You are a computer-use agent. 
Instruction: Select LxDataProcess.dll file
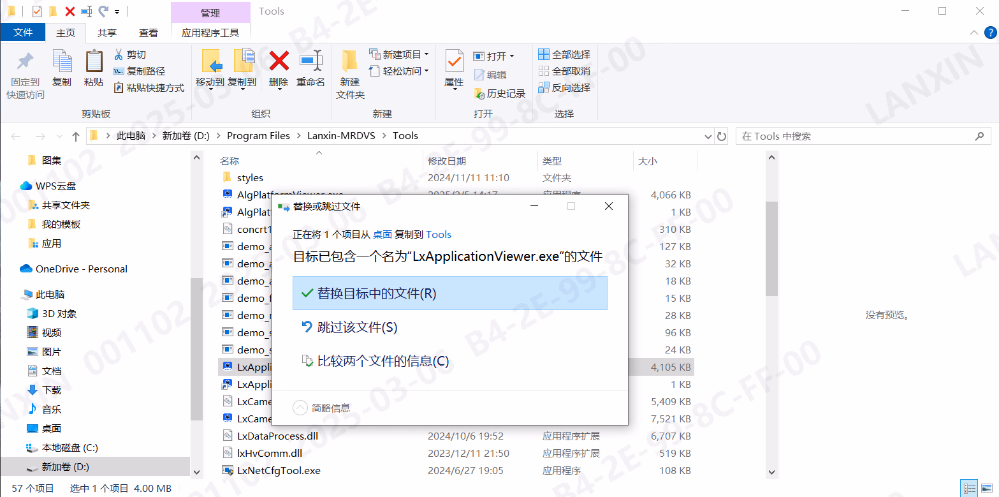pos(277,436)
